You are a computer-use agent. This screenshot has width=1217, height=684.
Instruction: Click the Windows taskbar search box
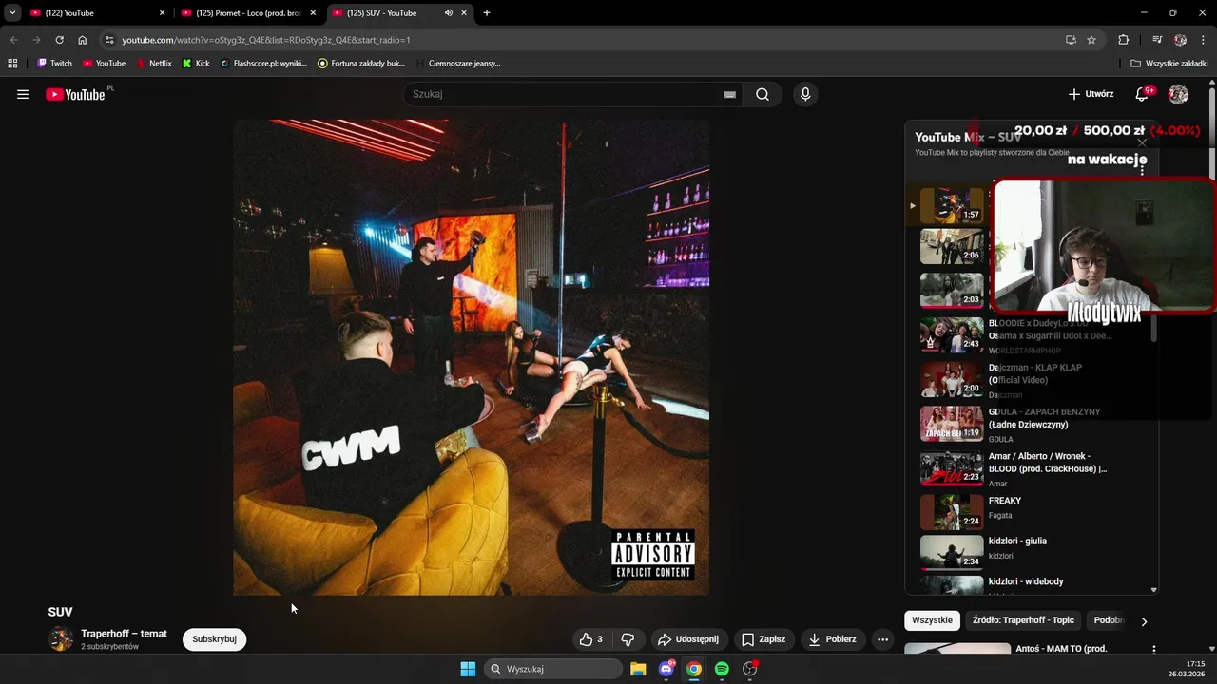(553, 669)
